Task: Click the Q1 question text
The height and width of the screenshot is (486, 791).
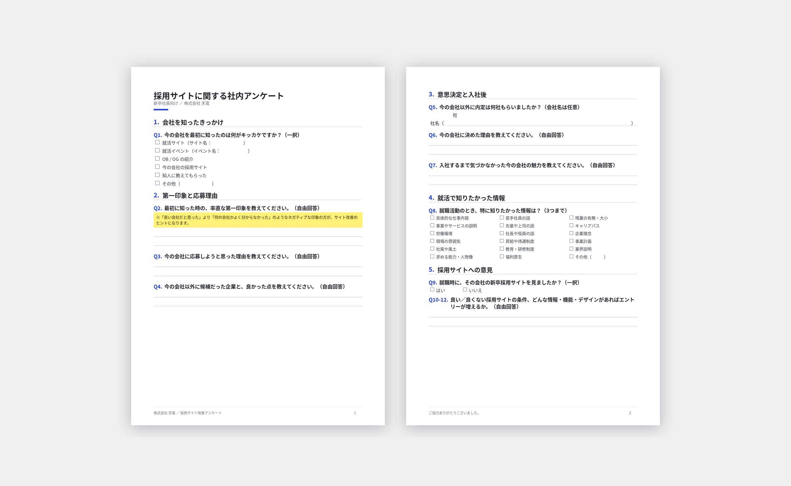Action: point(232,135)
